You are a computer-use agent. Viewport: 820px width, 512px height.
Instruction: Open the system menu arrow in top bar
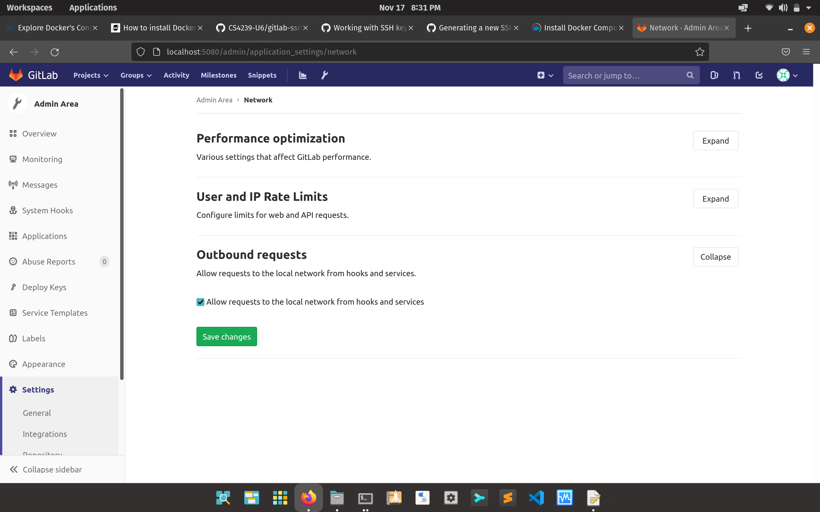pos(809,8)
